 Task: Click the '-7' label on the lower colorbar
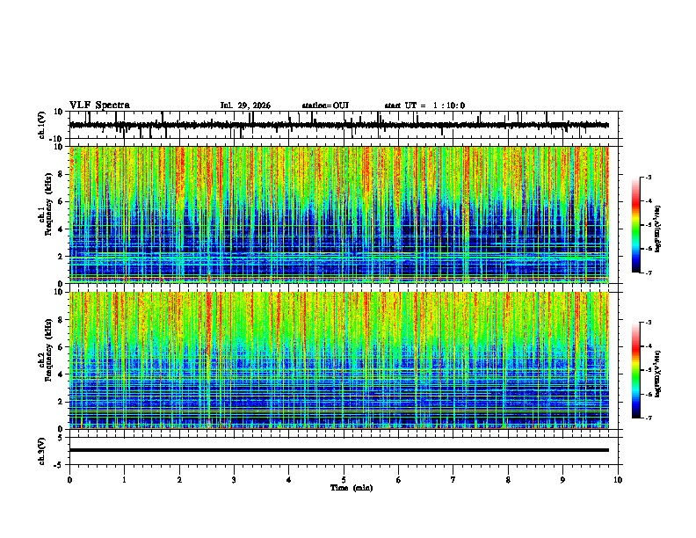[x=648, y=418]
